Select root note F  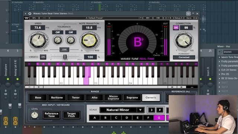148,118
